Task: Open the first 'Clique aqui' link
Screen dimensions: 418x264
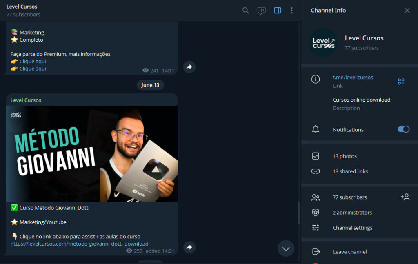Action: pos(33,61)
